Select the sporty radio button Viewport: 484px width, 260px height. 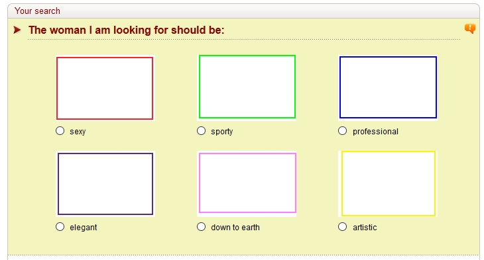[202, 130]
